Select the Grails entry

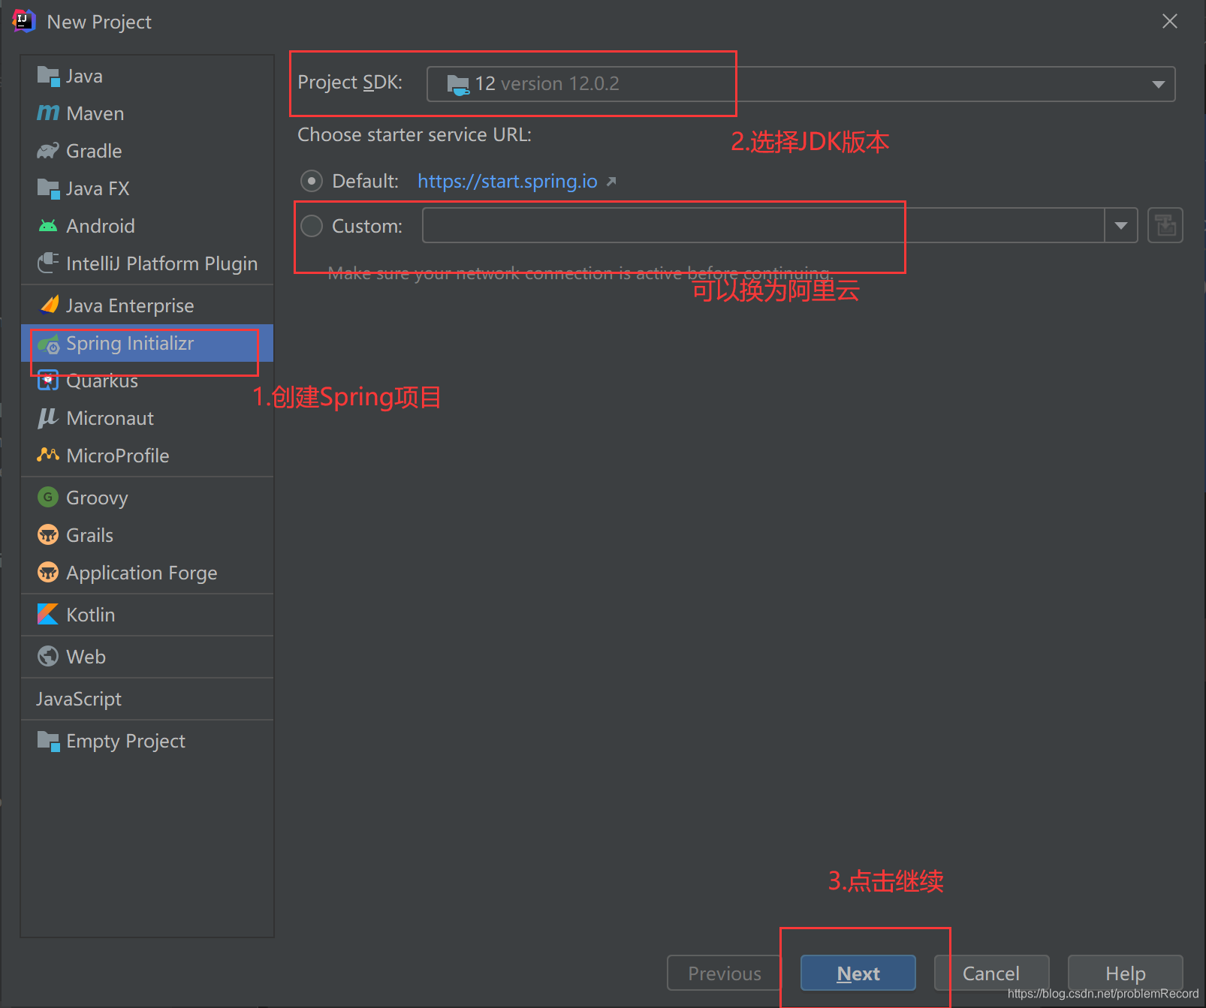(x=147, y=535)
